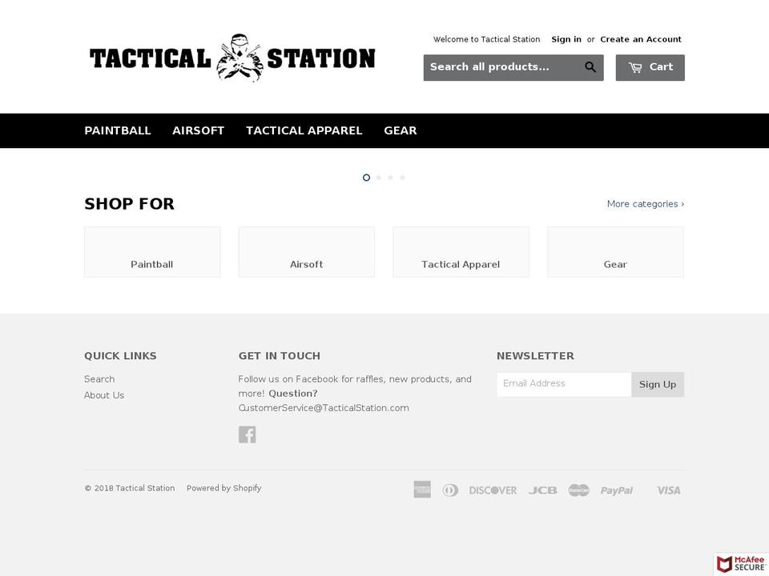Screen dimensions: 769x576
Task: Click the Visa payment icon
Action: tap(668, 490)
